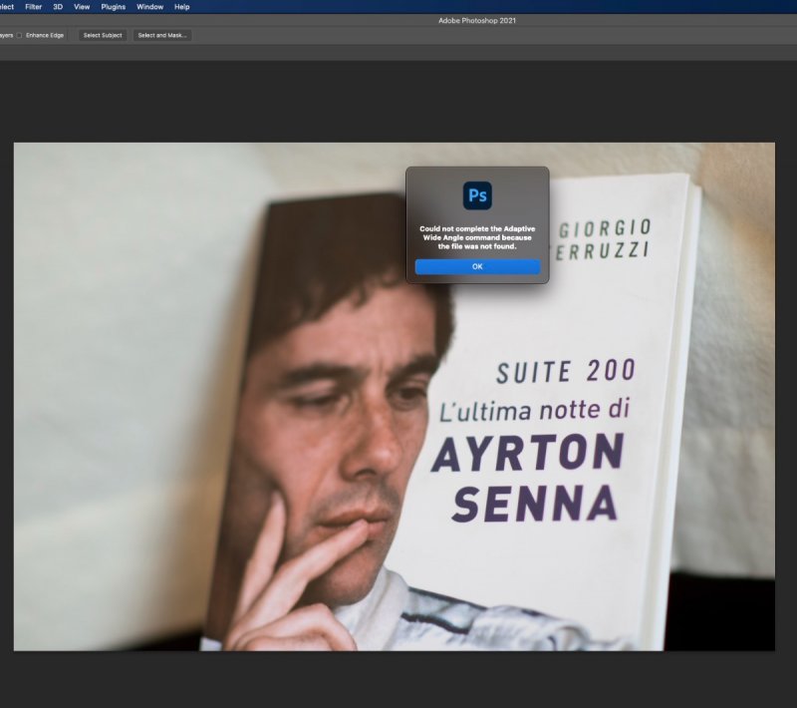Viewport: 797px width, 708px height.
Task: Toggle the Enhance Edge checkbox
Action: click(x=20, y=35)
